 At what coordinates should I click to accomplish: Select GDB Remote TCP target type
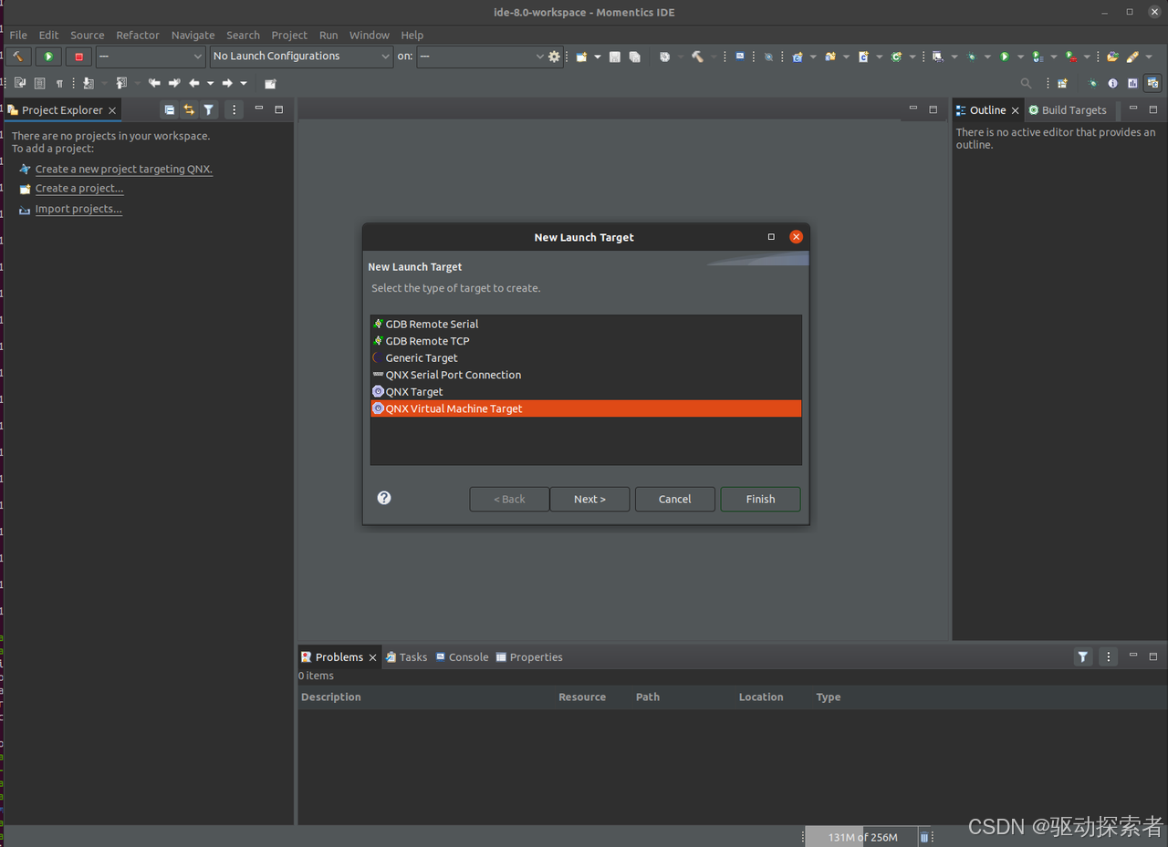coord(586,341)
